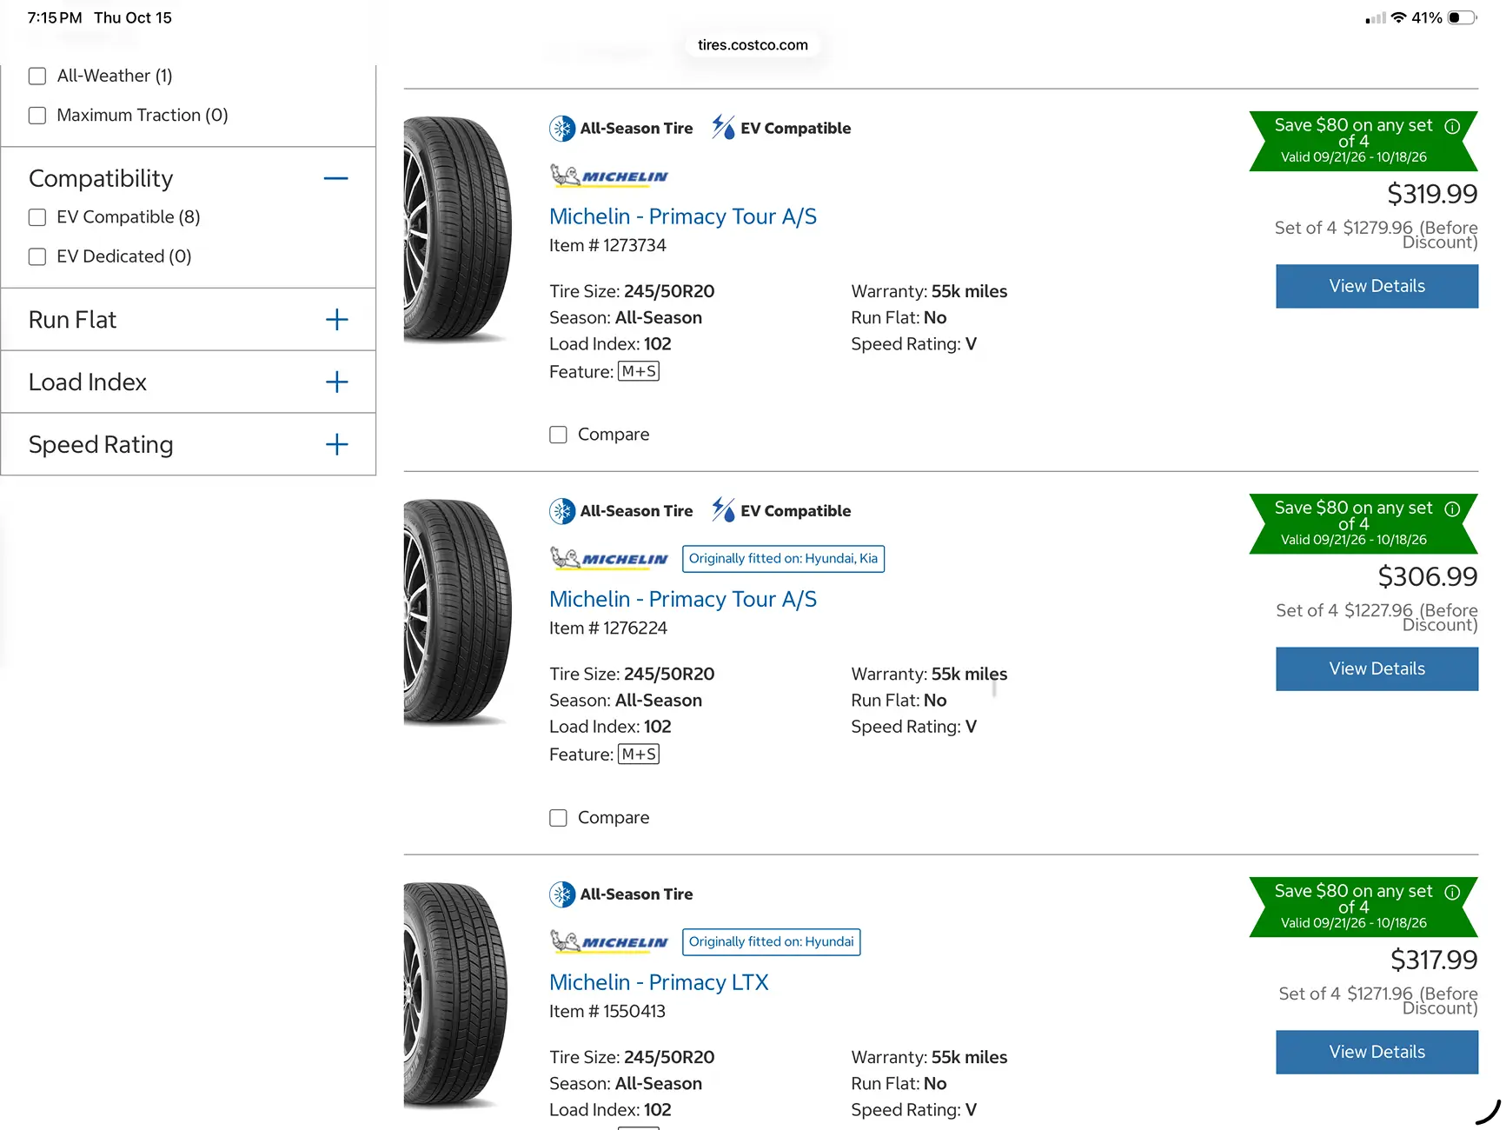Click the EV Compatible lightning icon on item 1276224
Viewport: 1506px width, 1130px height.
tap(723, 509)
